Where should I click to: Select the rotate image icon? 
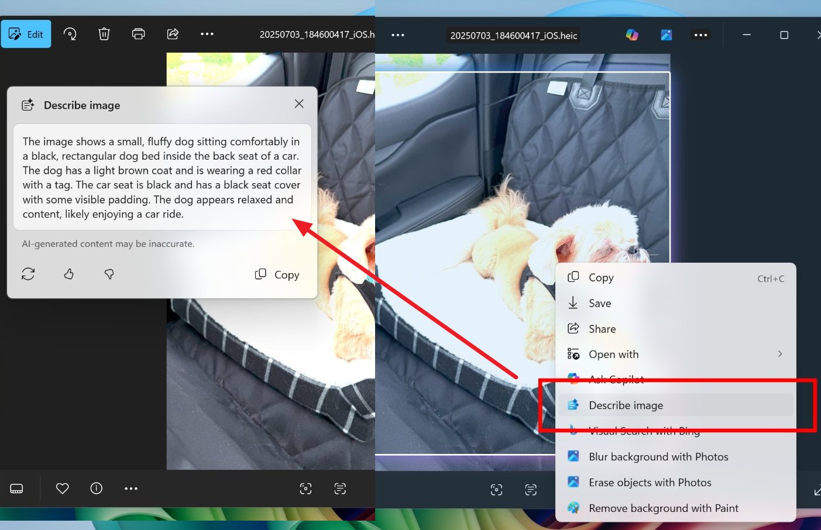tap(70, 34)
